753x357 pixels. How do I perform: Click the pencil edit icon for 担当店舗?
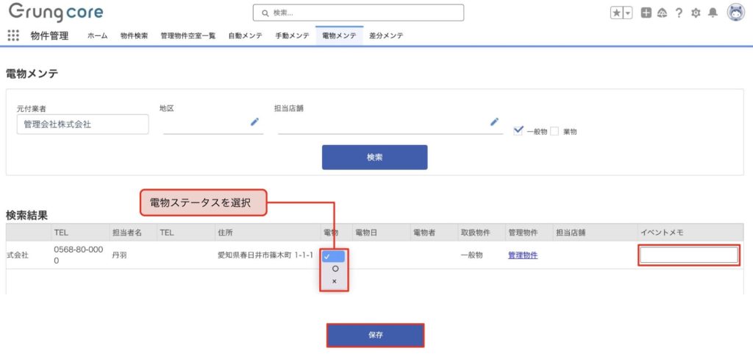(495, 122)
